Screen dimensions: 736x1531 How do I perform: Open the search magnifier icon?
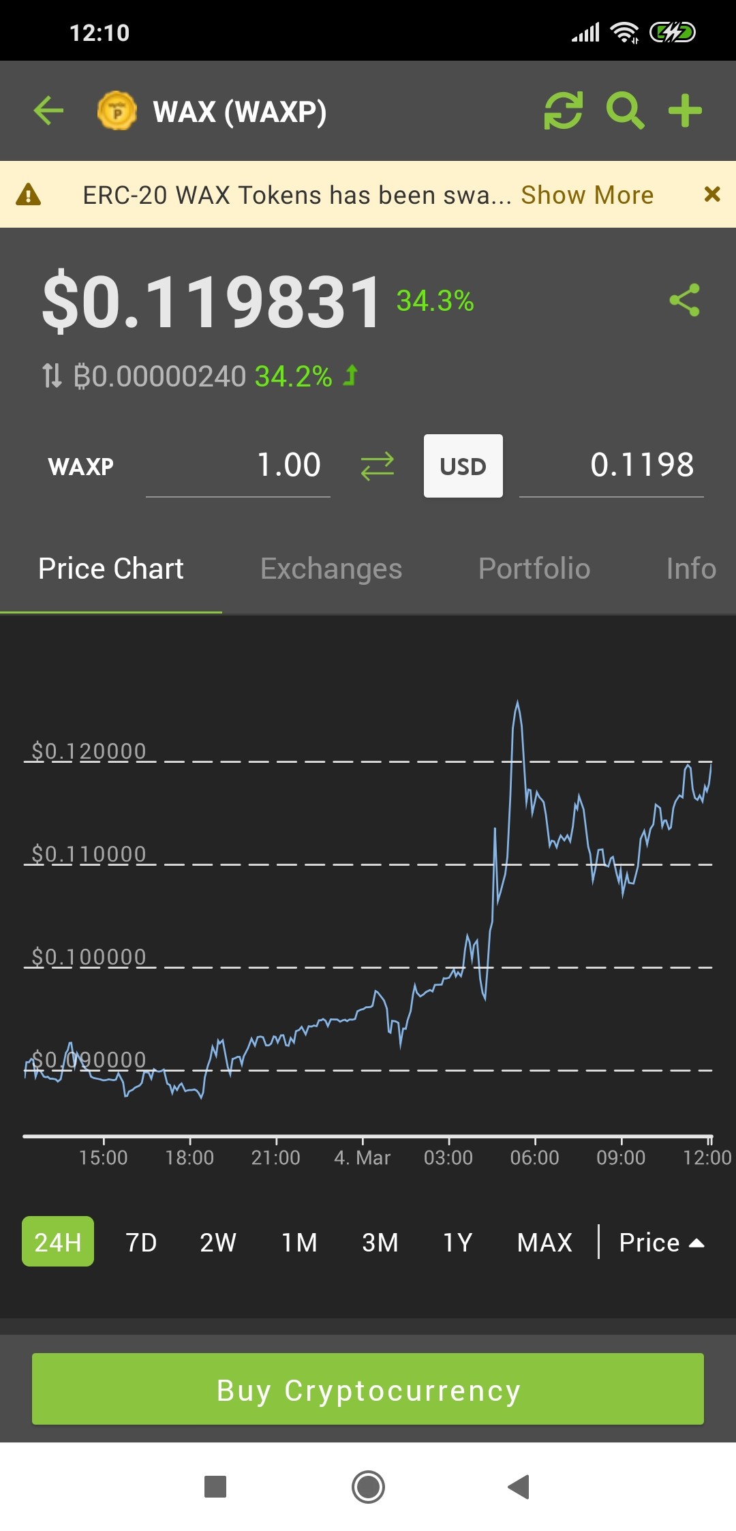pos(625,110)
